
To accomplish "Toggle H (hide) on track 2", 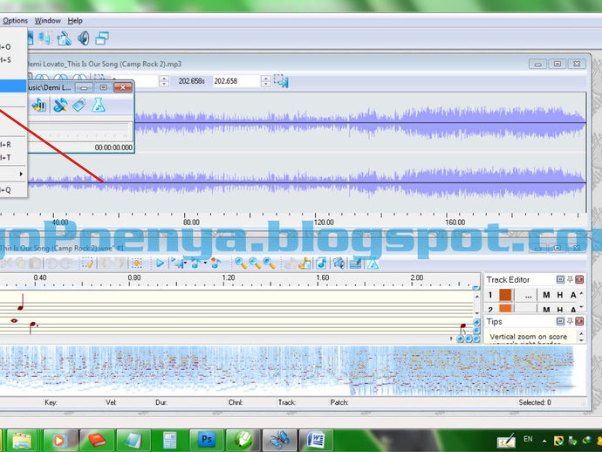I will [560, 309].
